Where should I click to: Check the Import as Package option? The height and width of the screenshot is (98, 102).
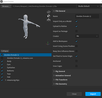pos(76,31)
